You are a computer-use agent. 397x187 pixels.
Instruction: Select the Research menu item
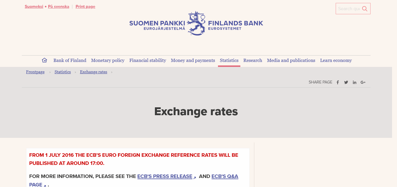point(253,60)
